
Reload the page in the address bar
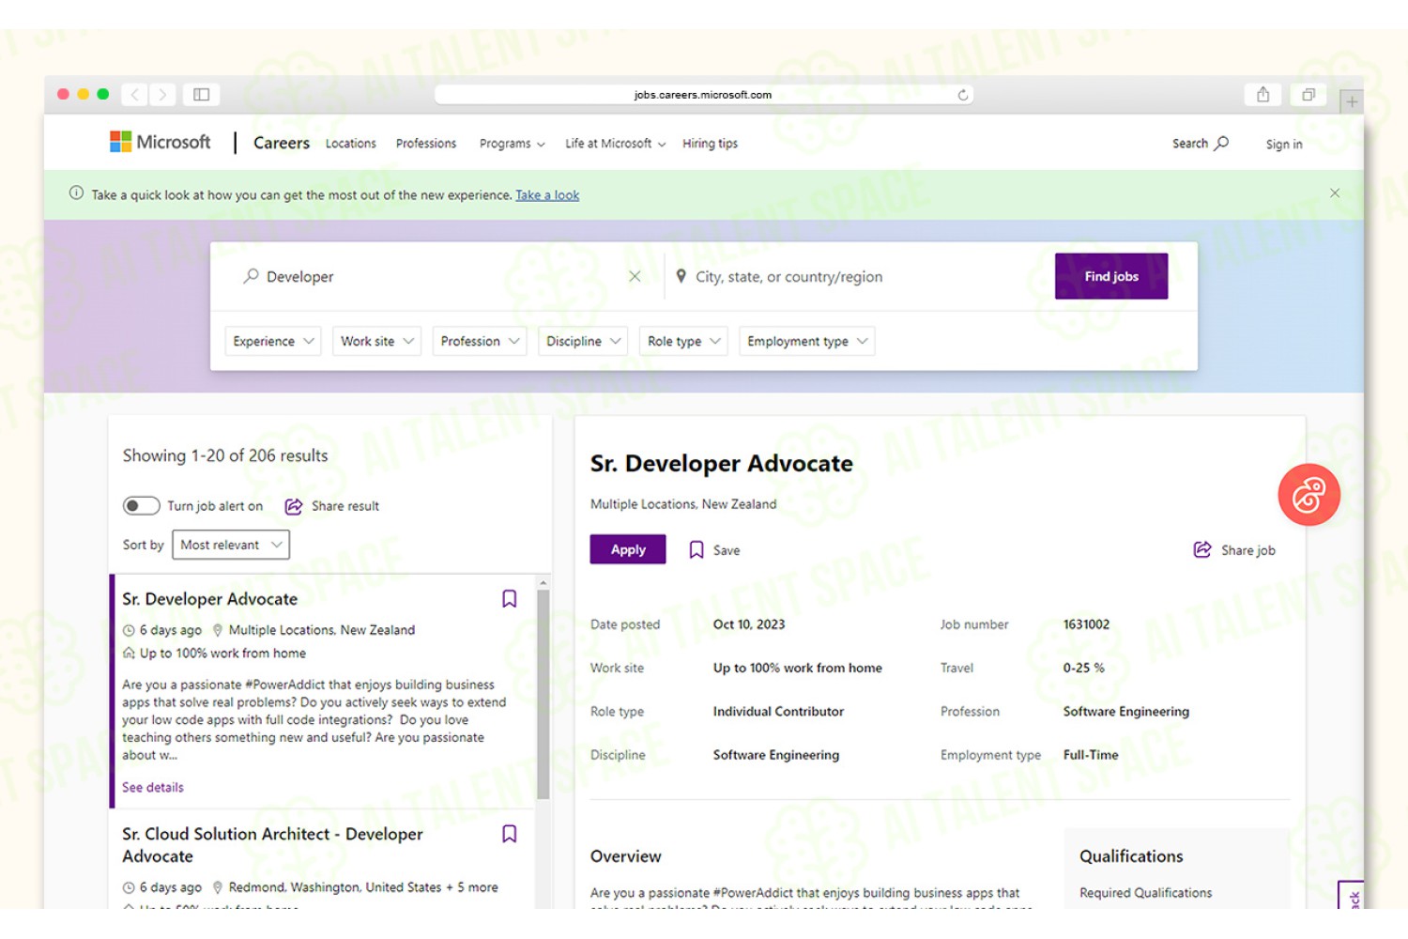[962, 95]
